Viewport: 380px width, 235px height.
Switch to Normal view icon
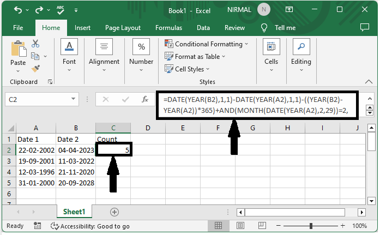(x=218, y=226)
